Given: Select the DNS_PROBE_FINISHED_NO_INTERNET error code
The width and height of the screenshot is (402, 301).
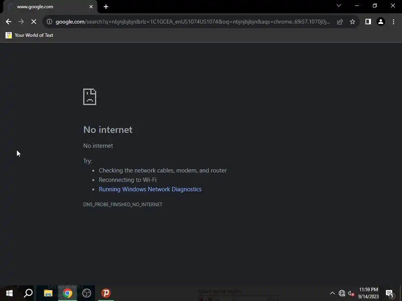Looking at the screenshot, I should 122,204.
